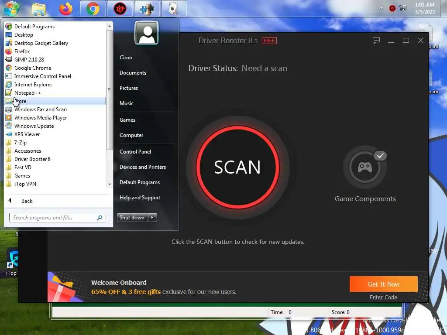Switch to the Solitaire cards taskbar button

[174, 9]
